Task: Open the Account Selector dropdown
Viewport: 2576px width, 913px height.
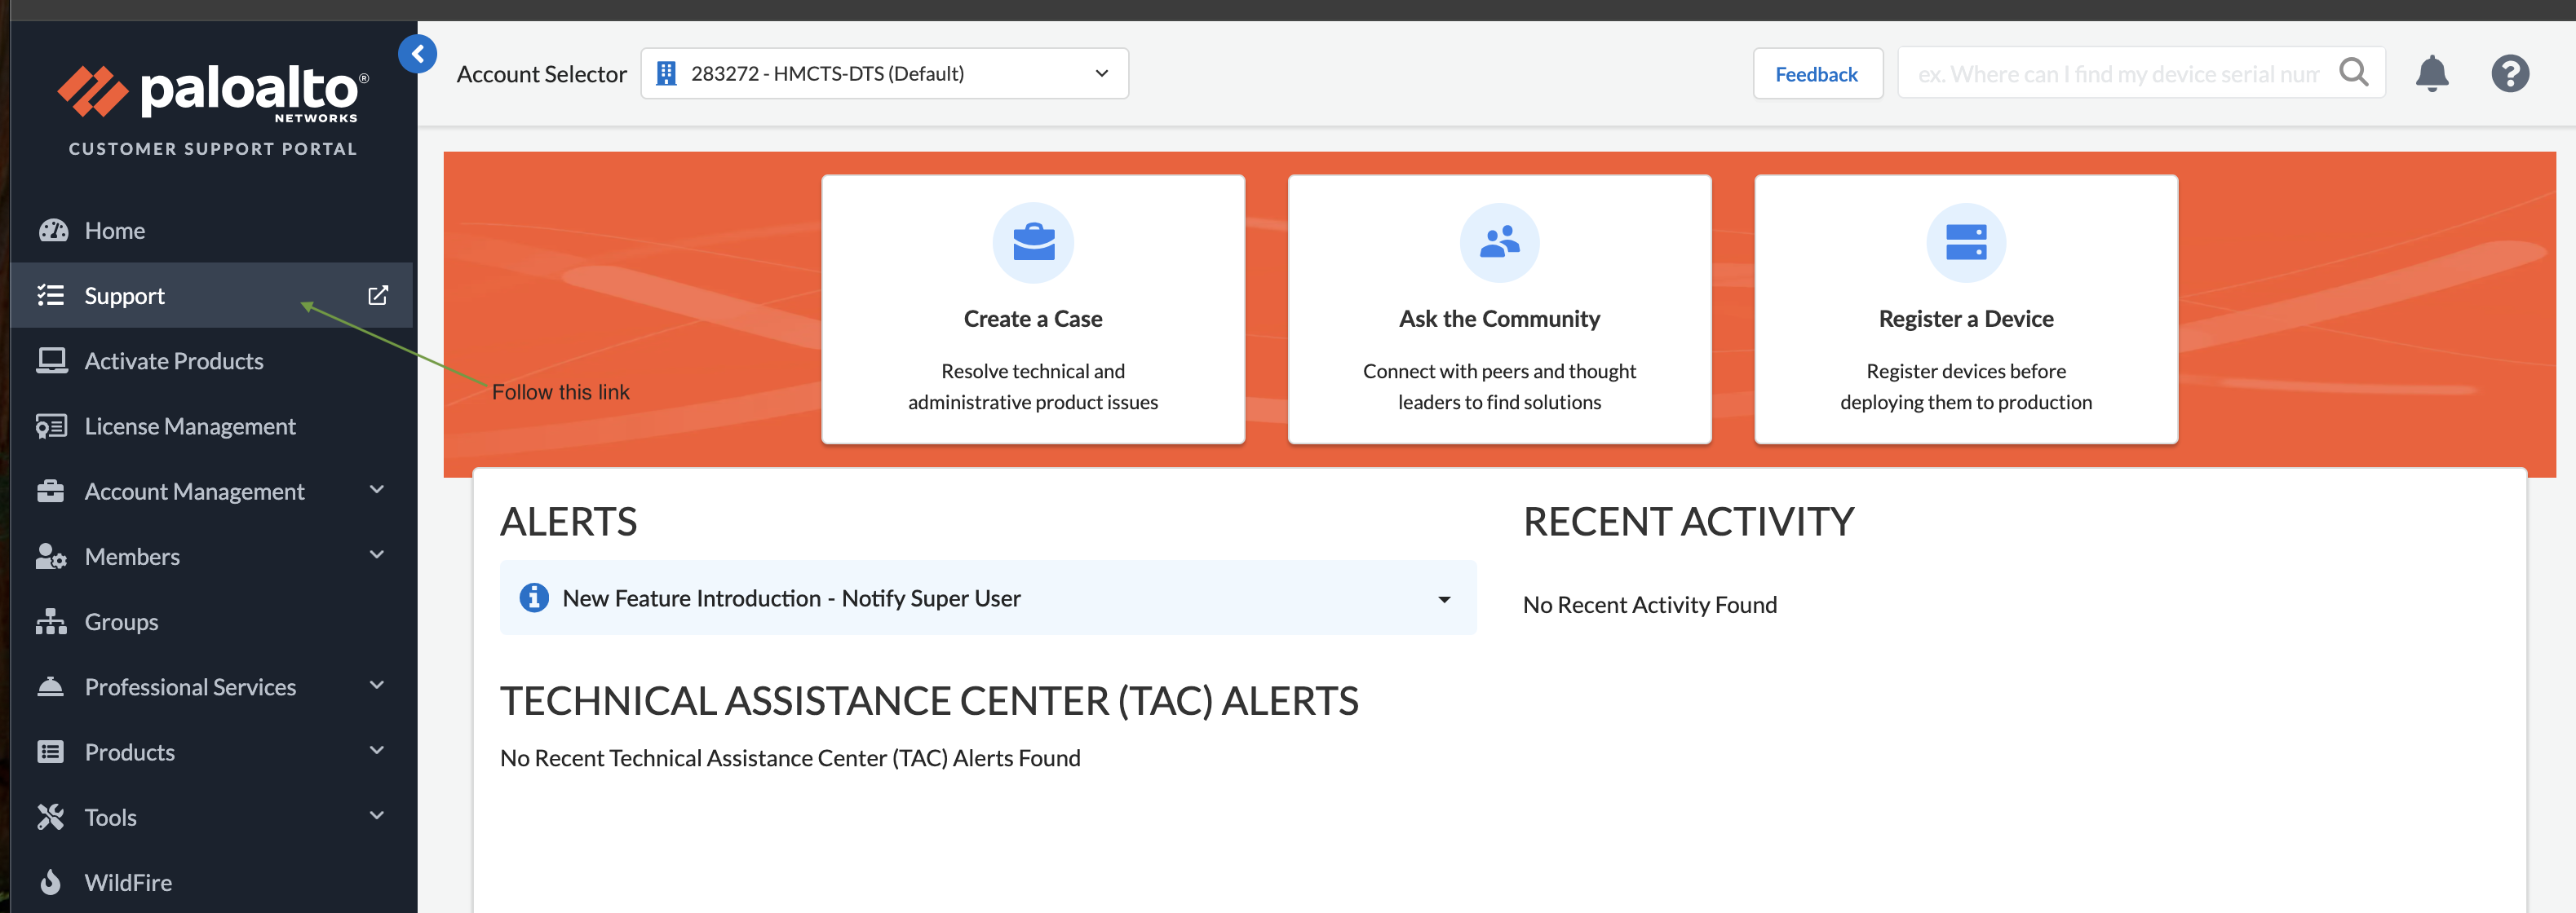Action: point(884,73)
